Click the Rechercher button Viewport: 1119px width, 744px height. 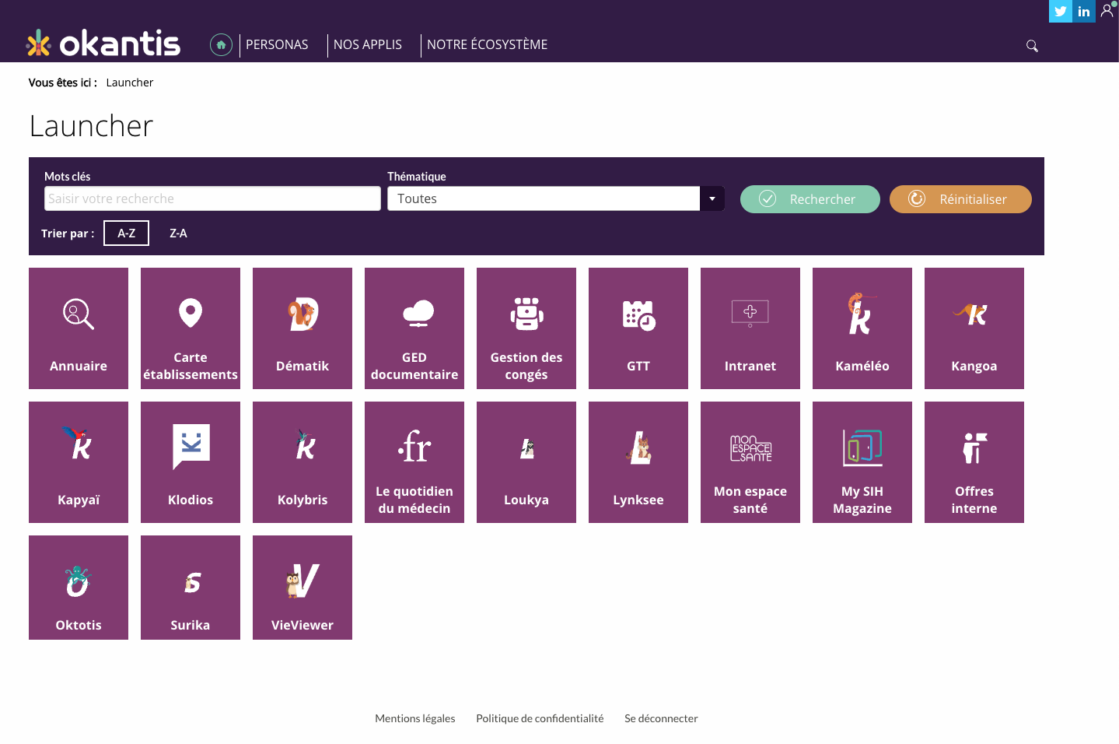tap(810, 199)
